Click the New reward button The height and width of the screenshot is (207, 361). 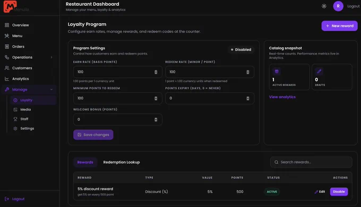click(x=339, y=26)
